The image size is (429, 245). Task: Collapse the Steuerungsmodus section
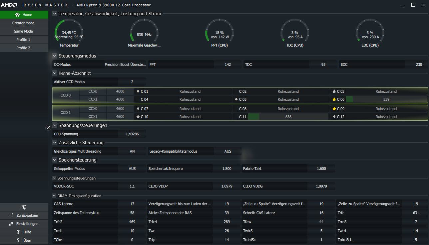(x=55, y=56)
